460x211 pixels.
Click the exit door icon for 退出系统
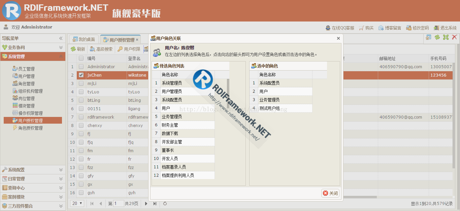pyautogui.click(x=436, y=28)
